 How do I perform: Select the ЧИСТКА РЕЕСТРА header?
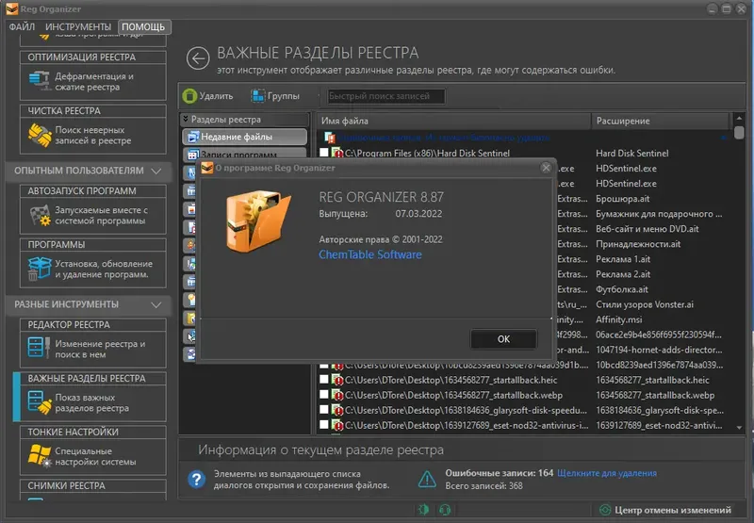[93, 111]
